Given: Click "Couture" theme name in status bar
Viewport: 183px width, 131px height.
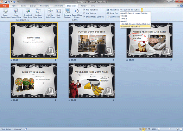Looking at the screenshot, I should click(18, 129).
